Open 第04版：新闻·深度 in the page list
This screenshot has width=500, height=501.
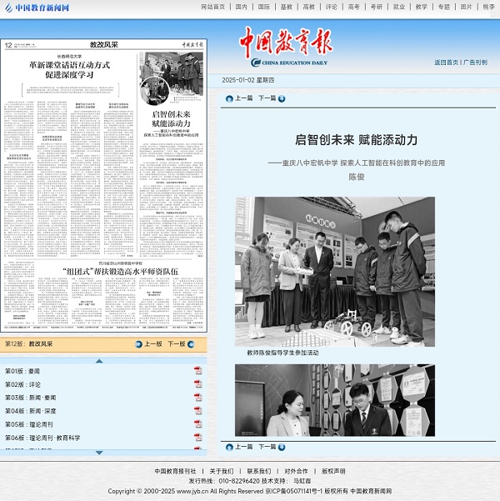click(x=30, y=411)
